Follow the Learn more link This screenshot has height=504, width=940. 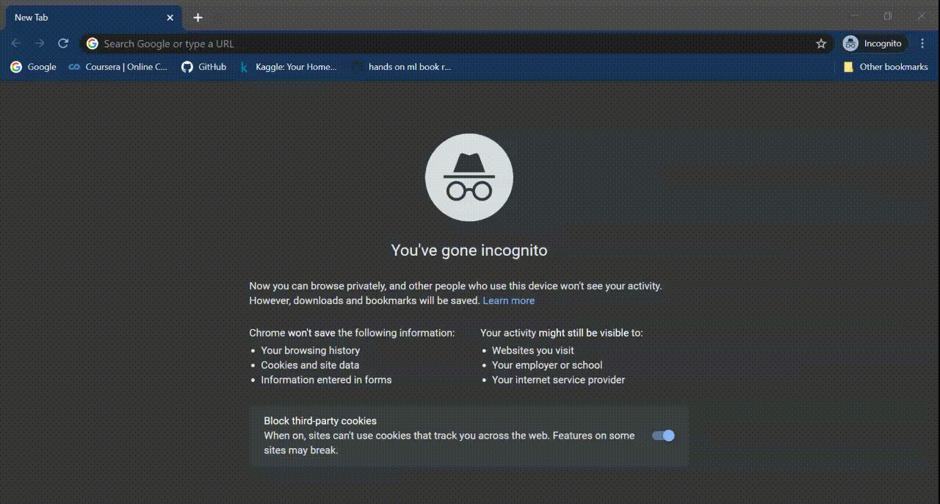coord(508,300)
